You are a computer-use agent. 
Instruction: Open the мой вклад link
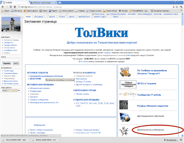click(157, 14)
